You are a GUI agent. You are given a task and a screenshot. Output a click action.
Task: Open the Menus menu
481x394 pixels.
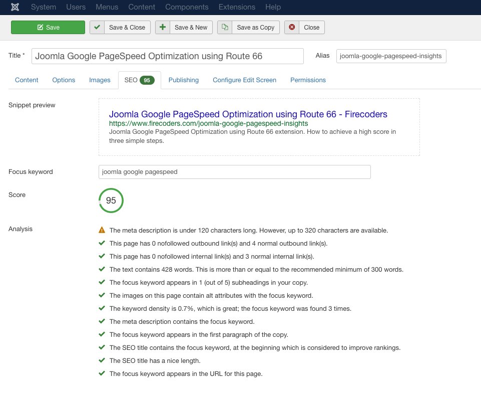pos(107,7)
